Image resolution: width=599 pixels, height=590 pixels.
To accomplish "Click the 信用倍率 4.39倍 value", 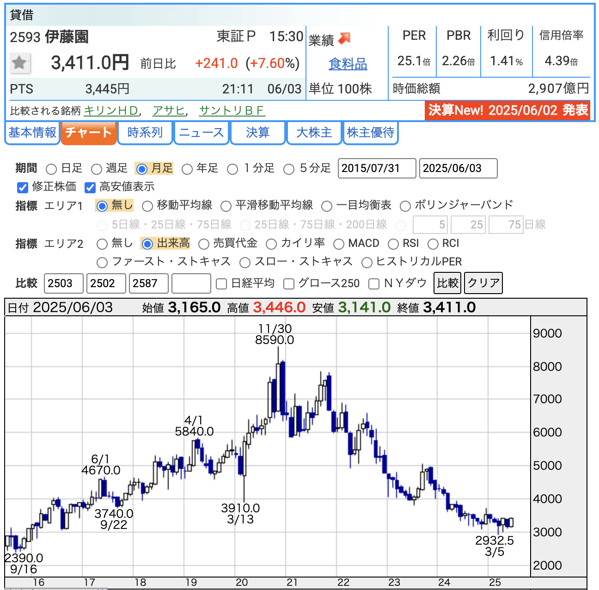I will click(561, 61).
